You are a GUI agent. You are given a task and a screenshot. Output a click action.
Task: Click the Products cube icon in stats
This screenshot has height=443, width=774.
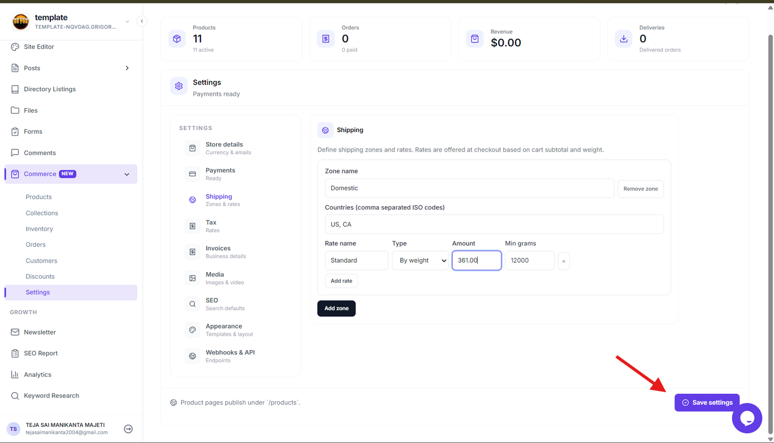pos(177,39)
